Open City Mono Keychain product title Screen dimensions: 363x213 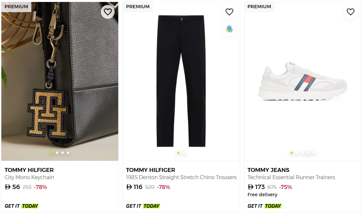click(29, 177)
